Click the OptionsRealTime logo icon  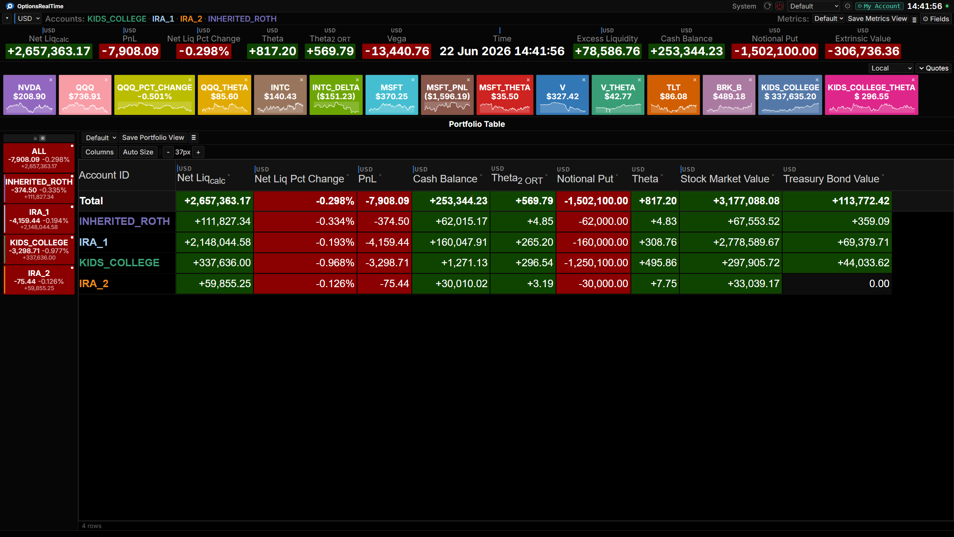pyautogui.click(x=10, y=6)
